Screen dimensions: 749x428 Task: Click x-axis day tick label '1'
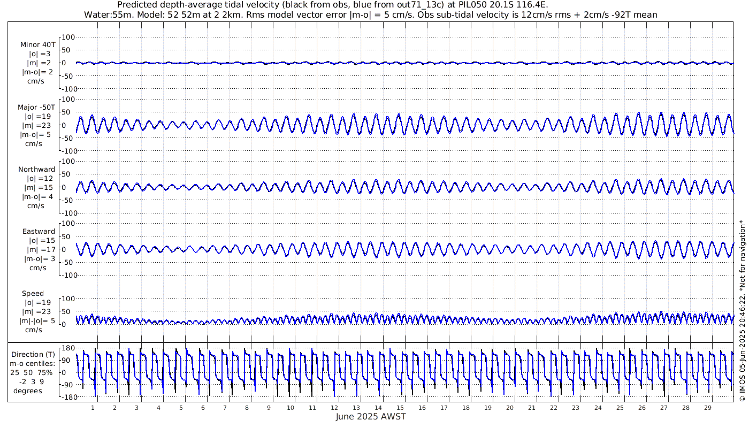[93, 408]
